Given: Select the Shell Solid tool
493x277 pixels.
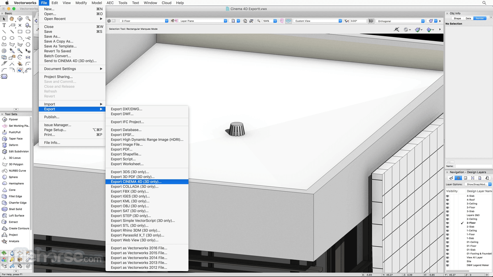Looking at the screenshot, I should (x=15, y=209).
